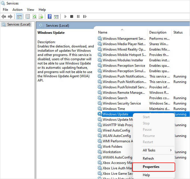
Task: Select Windows Management Ser... row
Action: (x=124, y=39)
